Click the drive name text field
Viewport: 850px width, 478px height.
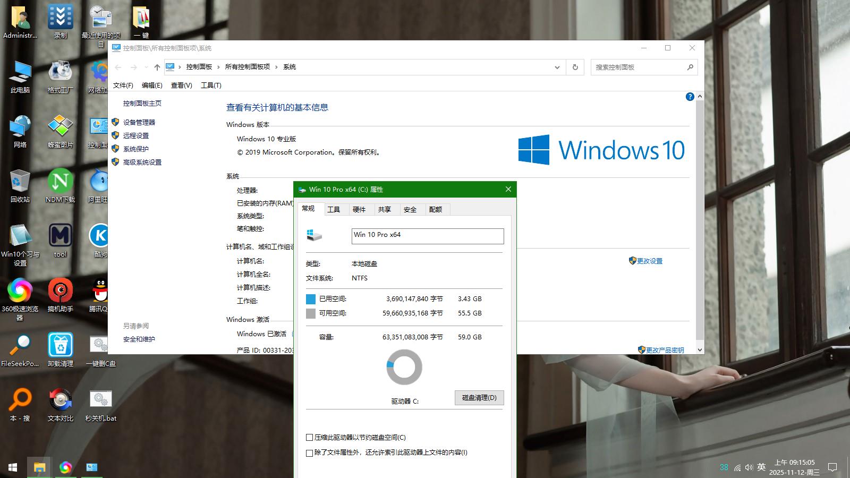pos(427,236)
